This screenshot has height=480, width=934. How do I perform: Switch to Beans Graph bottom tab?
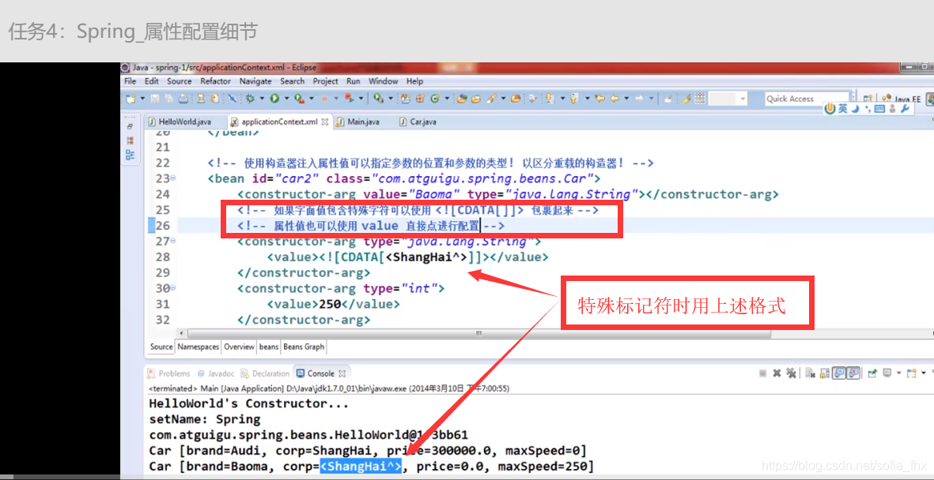304,347
